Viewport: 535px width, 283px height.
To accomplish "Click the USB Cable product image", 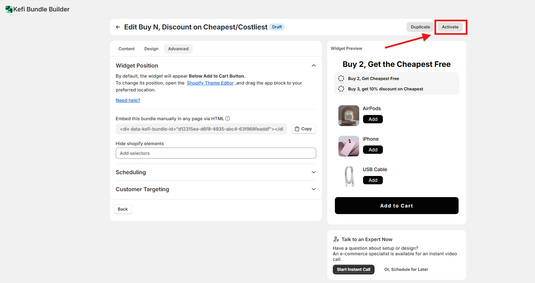I will click(349, 177).
